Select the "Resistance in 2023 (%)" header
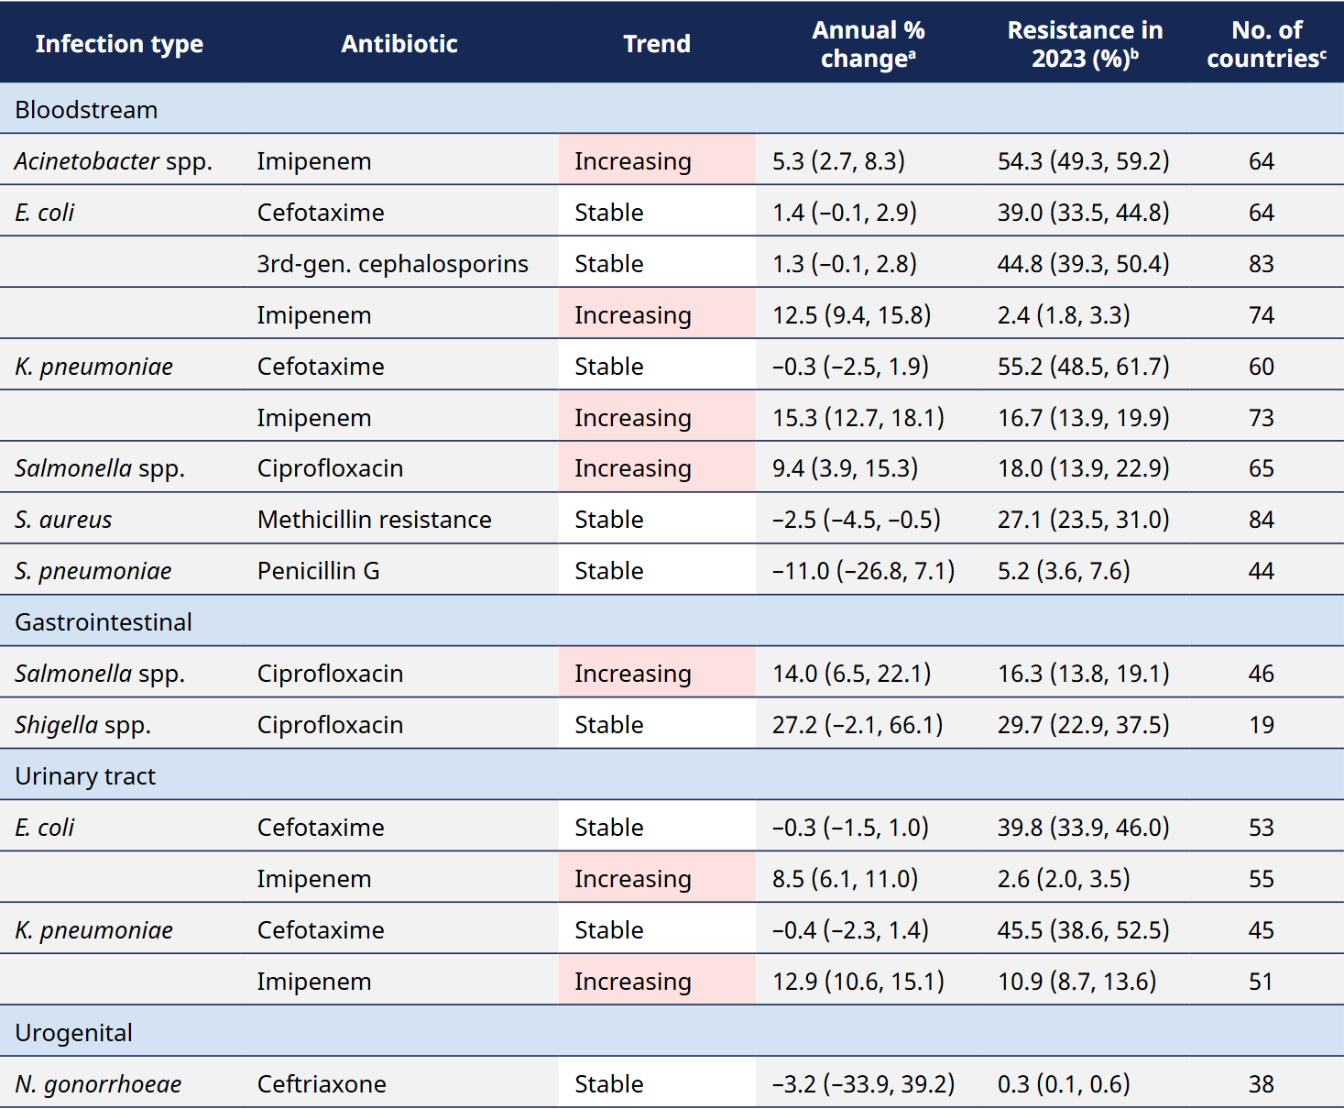This screenshot has height=1109, width=1344. click(1085, 44)
